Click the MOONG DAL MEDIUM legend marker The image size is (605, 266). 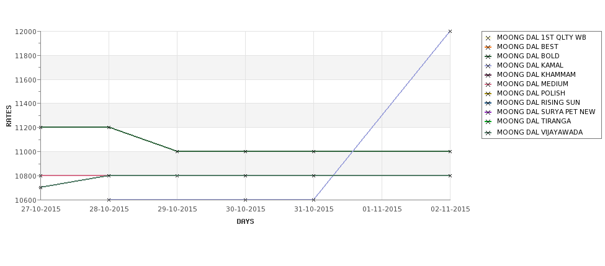pos(488,84)
